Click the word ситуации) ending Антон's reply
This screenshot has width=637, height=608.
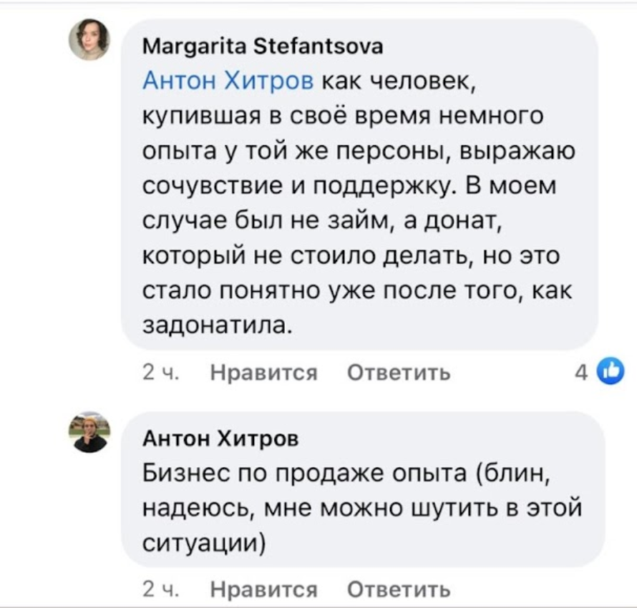coord(204,544)
